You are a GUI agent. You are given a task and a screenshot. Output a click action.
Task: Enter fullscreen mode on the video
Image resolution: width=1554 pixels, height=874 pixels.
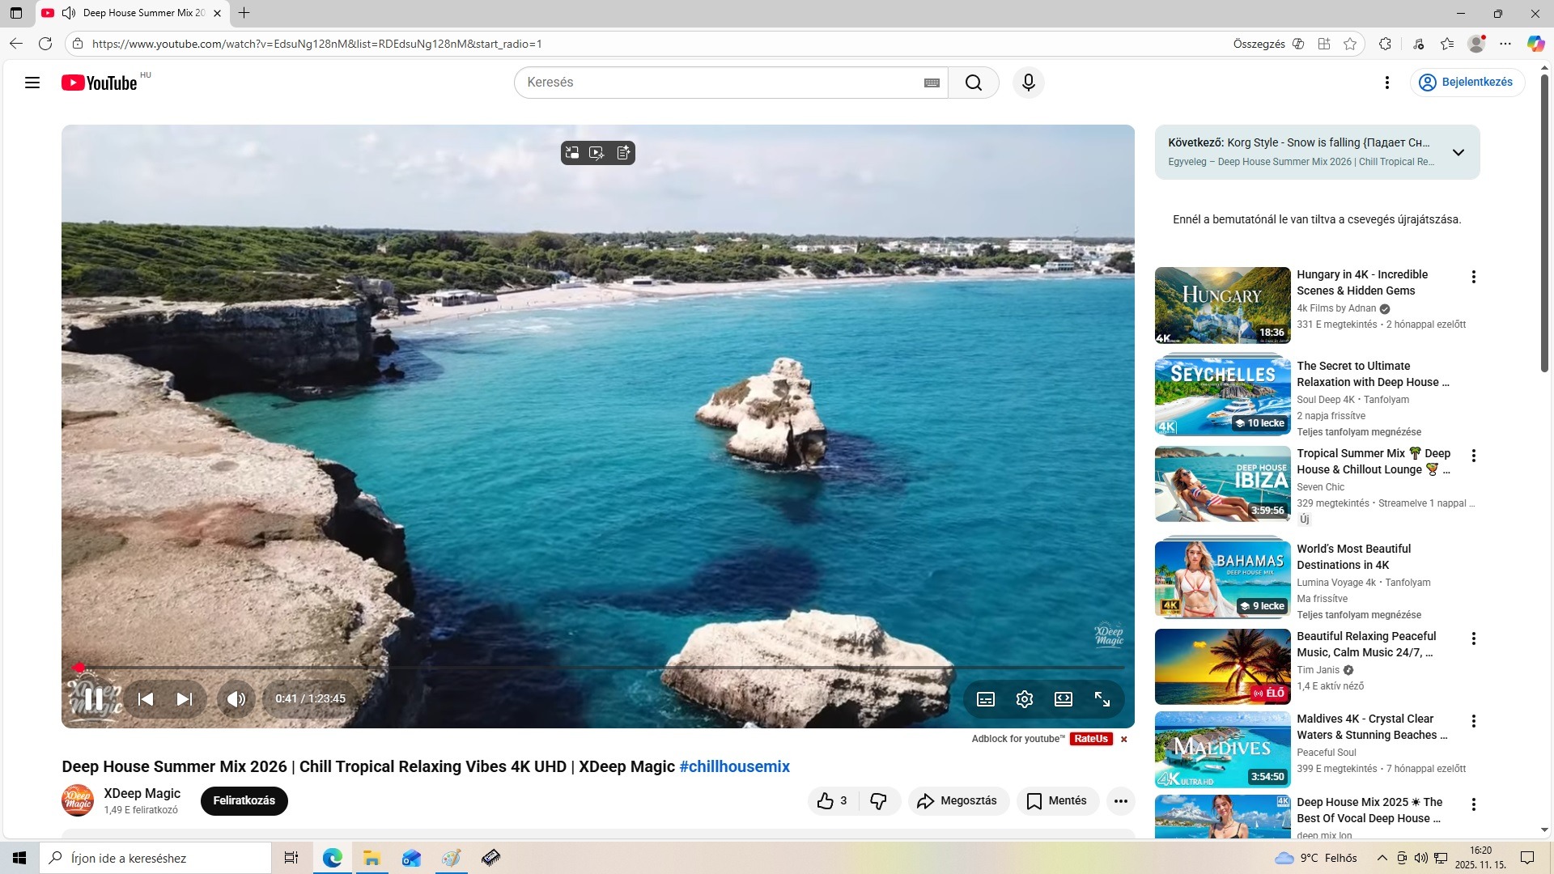1102,699
